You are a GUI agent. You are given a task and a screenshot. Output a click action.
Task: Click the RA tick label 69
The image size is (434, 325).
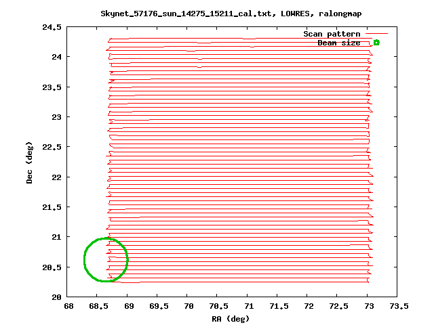129,306
